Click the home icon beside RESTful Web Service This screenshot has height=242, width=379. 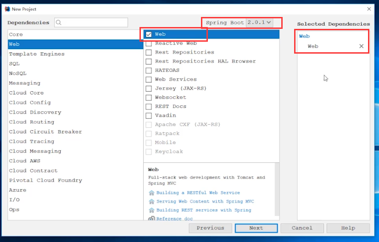pyautogui.click(x=151, y=193)
